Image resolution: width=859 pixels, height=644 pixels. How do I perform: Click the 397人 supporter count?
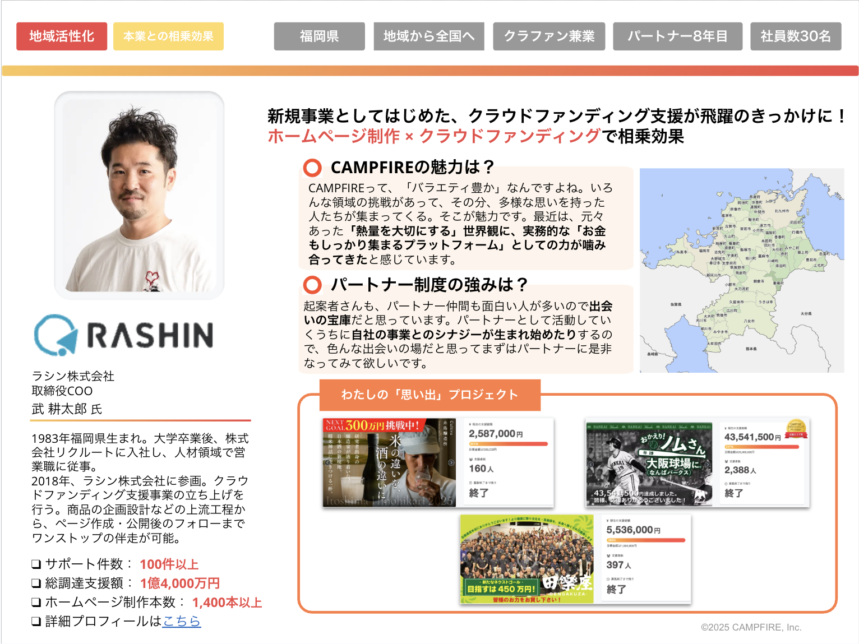point(618,565)
